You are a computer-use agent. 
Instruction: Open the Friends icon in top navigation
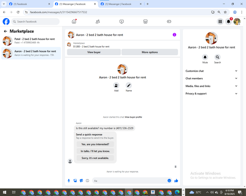[98, 22]
